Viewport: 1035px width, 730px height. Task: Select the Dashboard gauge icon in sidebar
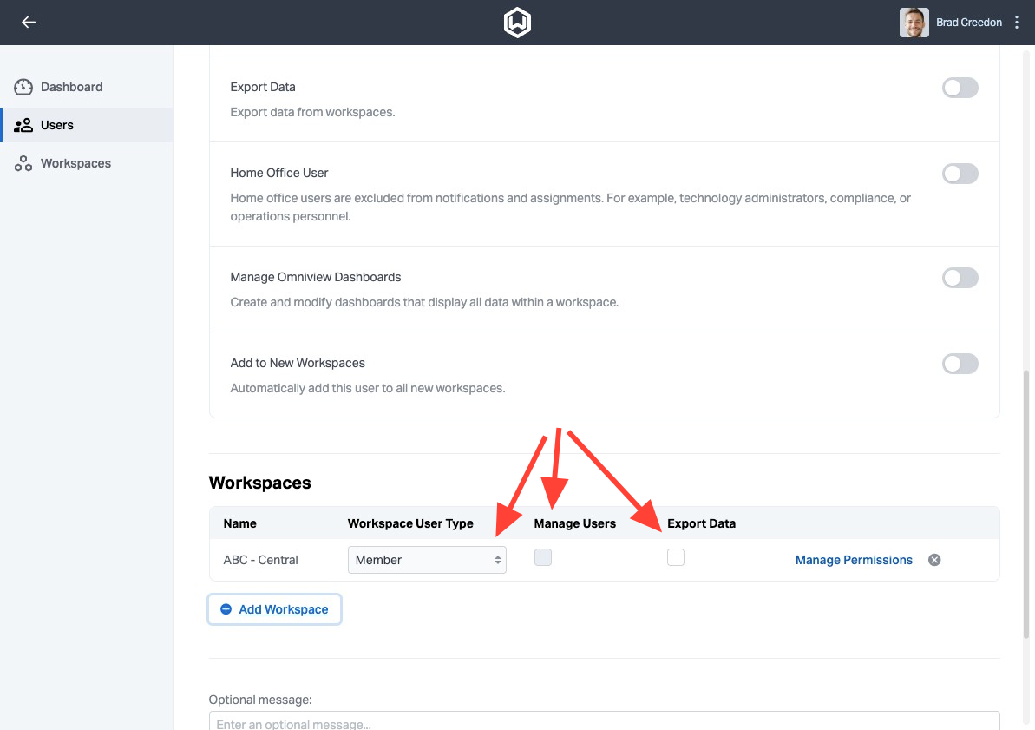(22, 87)
